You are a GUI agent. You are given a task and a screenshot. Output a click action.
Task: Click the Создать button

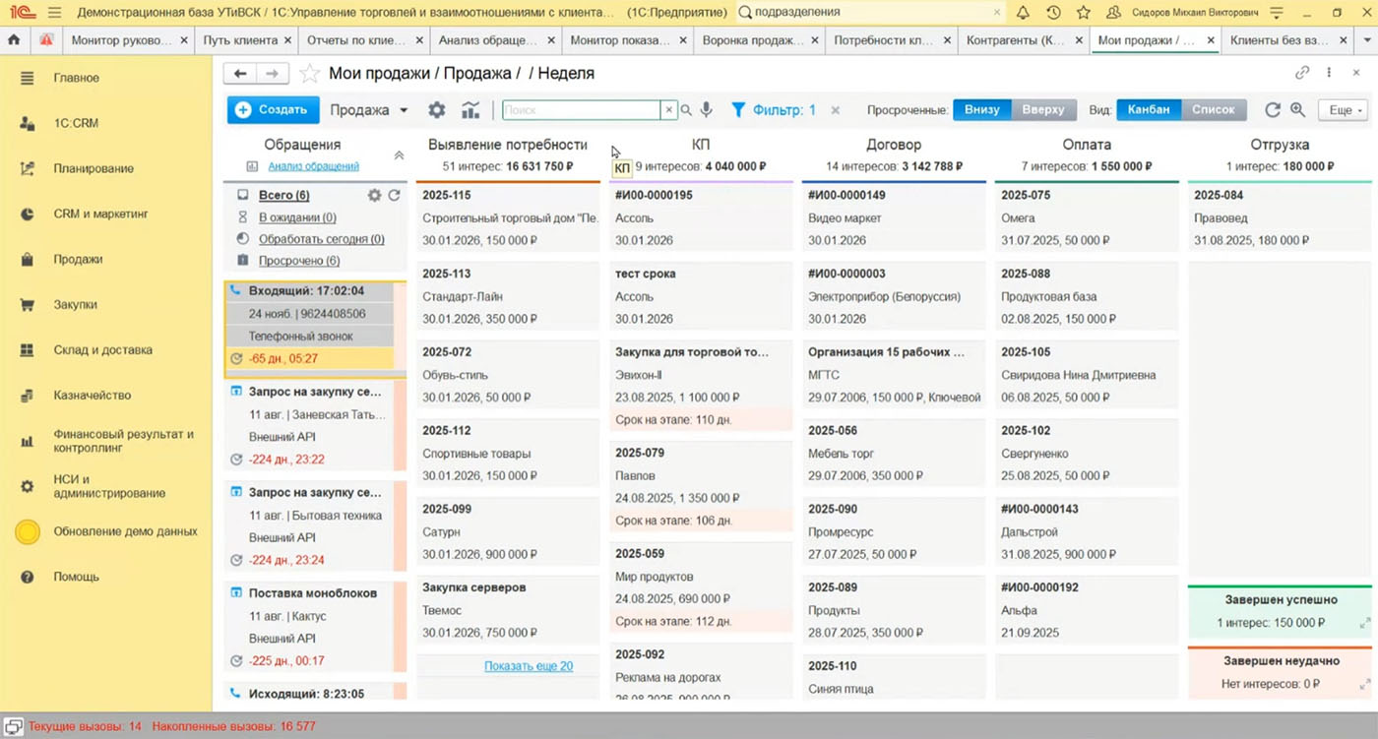click(x=273, y=110)
